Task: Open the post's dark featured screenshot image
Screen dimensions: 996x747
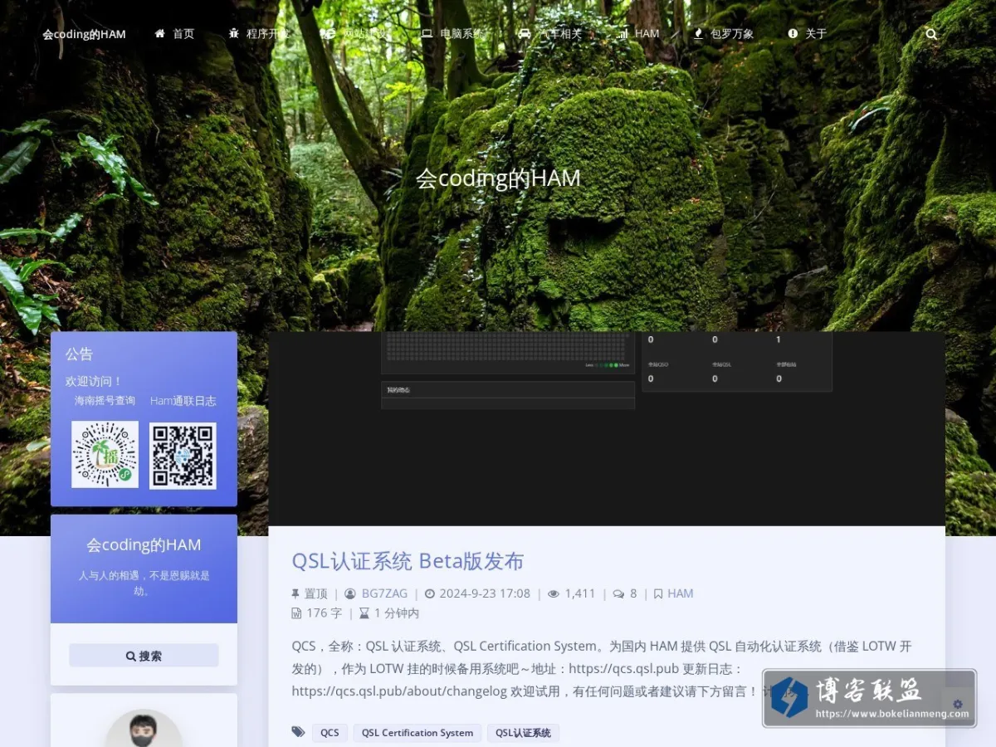Action: [607, 429]
